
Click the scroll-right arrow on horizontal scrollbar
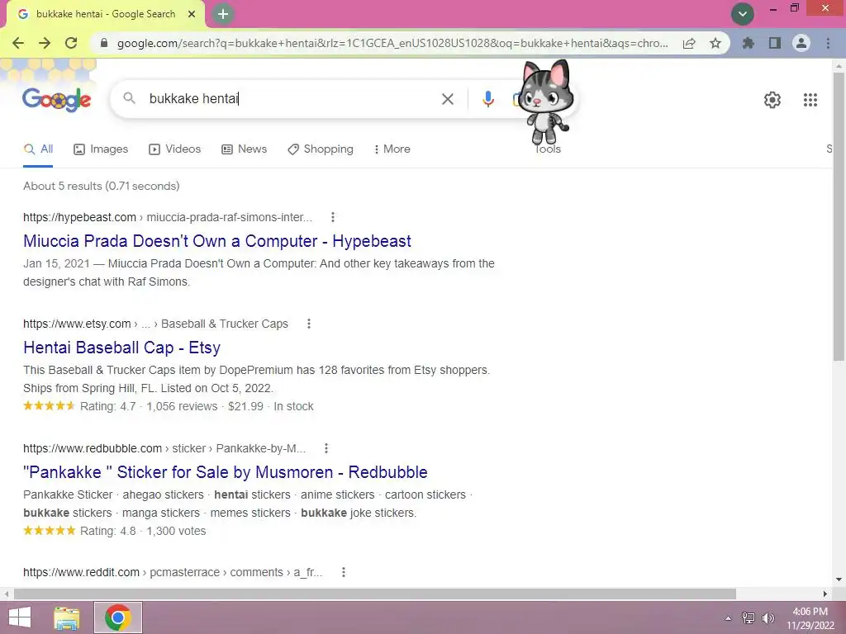(825, 594)
